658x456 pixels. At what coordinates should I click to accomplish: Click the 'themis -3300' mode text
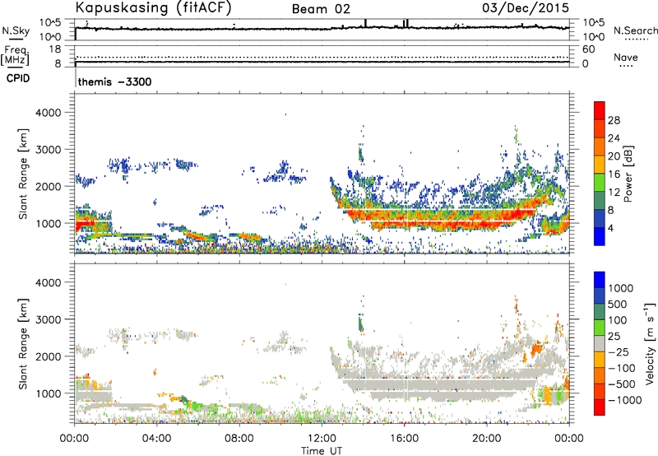pos(114,81)
